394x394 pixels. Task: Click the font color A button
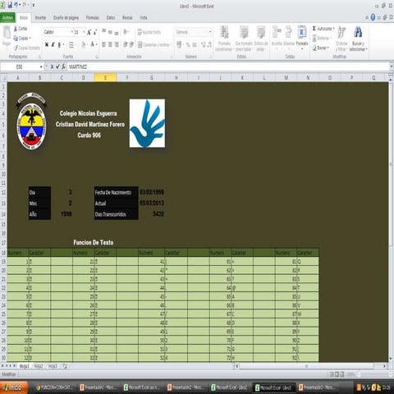click(93, 44)
